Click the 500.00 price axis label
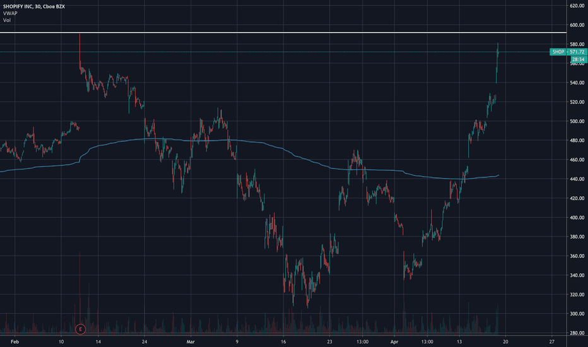 pos(577,121)
